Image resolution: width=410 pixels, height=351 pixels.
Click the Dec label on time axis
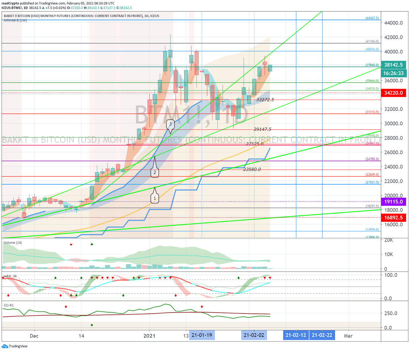34,336
